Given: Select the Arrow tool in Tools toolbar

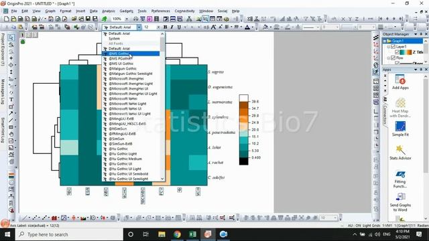Looking at the screenshot, I should 11,113.
